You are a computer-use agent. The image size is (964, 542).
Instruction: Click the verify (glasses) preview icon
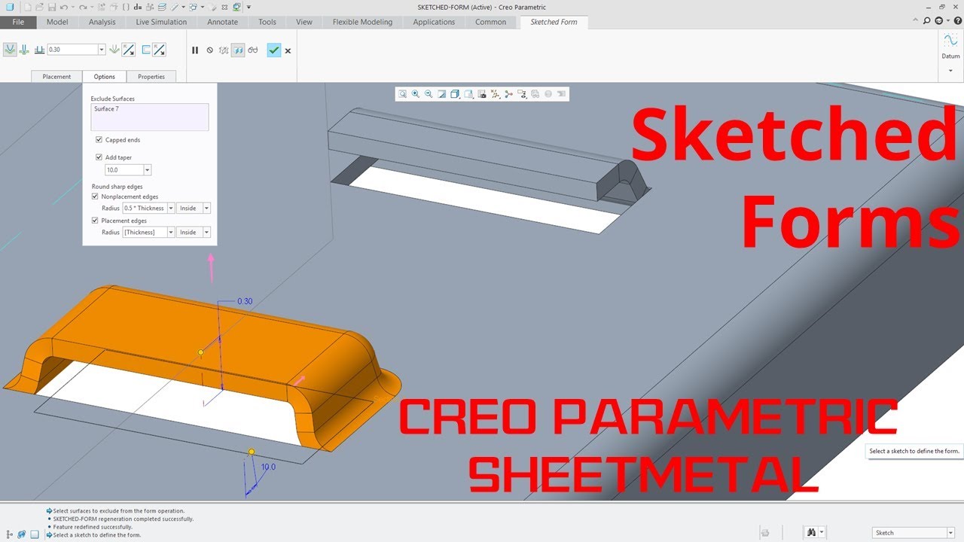[x=253, y=50]
